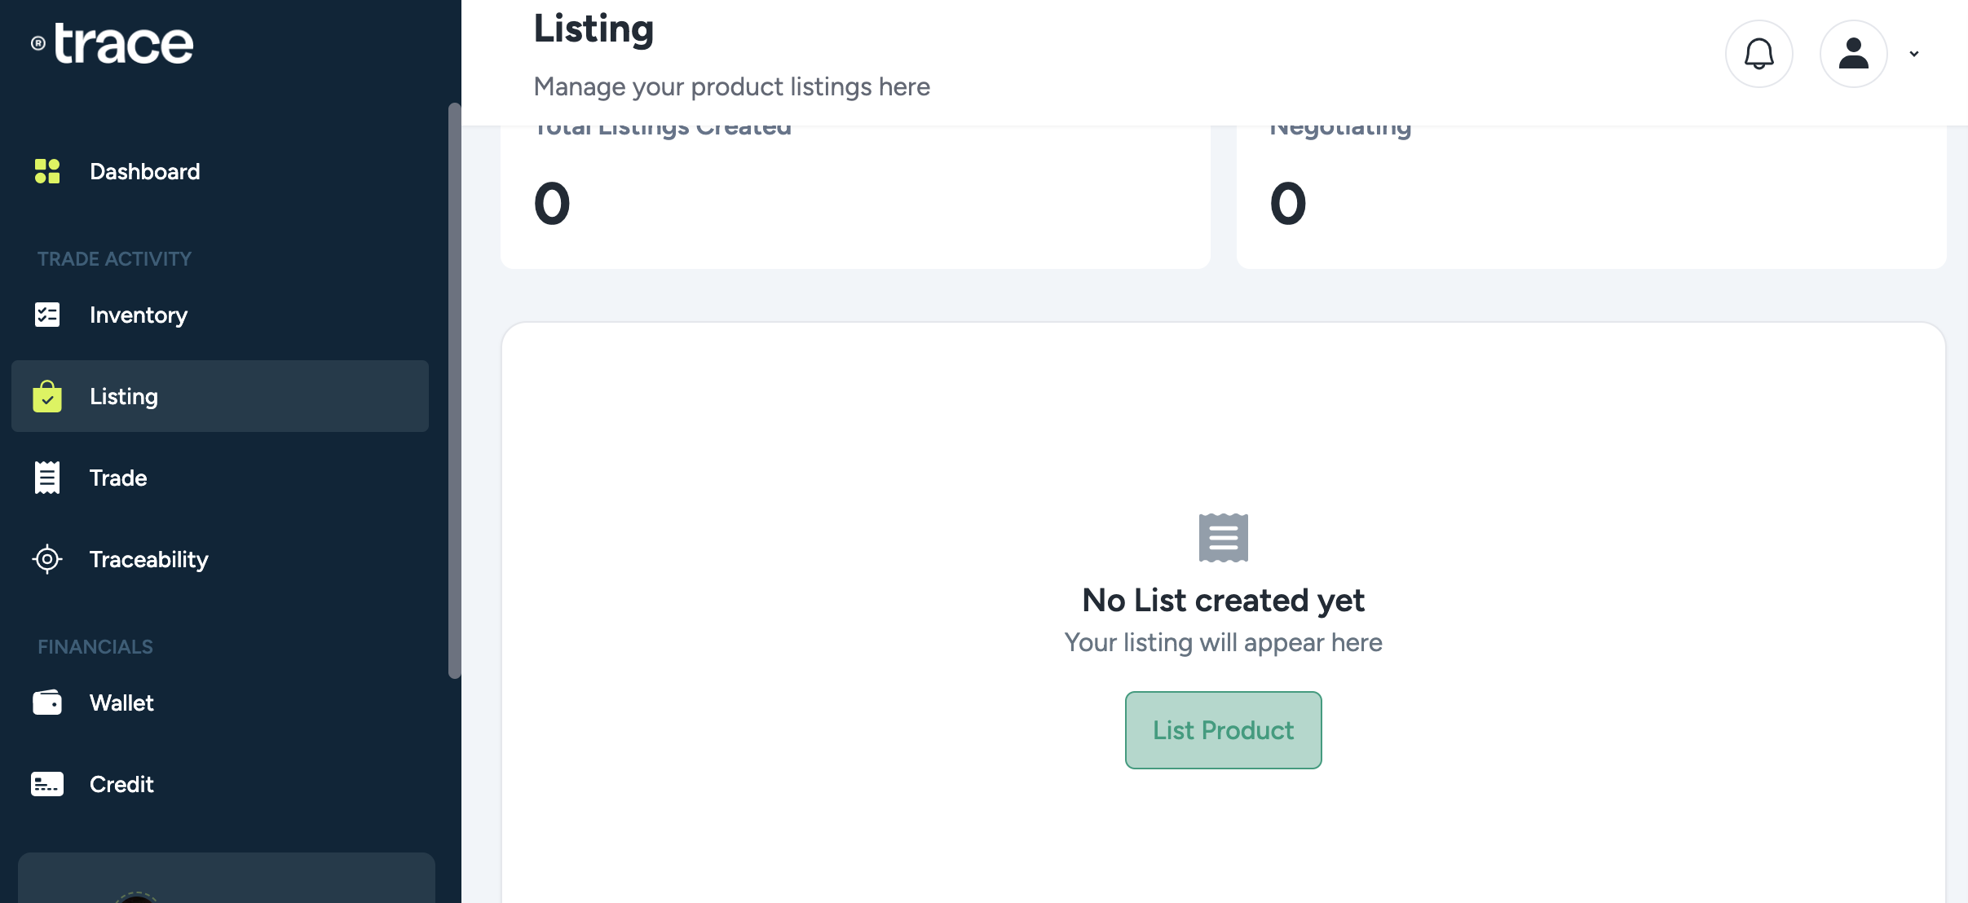Click the Inventory checklist icon
The image size is (1968, 903).
click(47, 315)
